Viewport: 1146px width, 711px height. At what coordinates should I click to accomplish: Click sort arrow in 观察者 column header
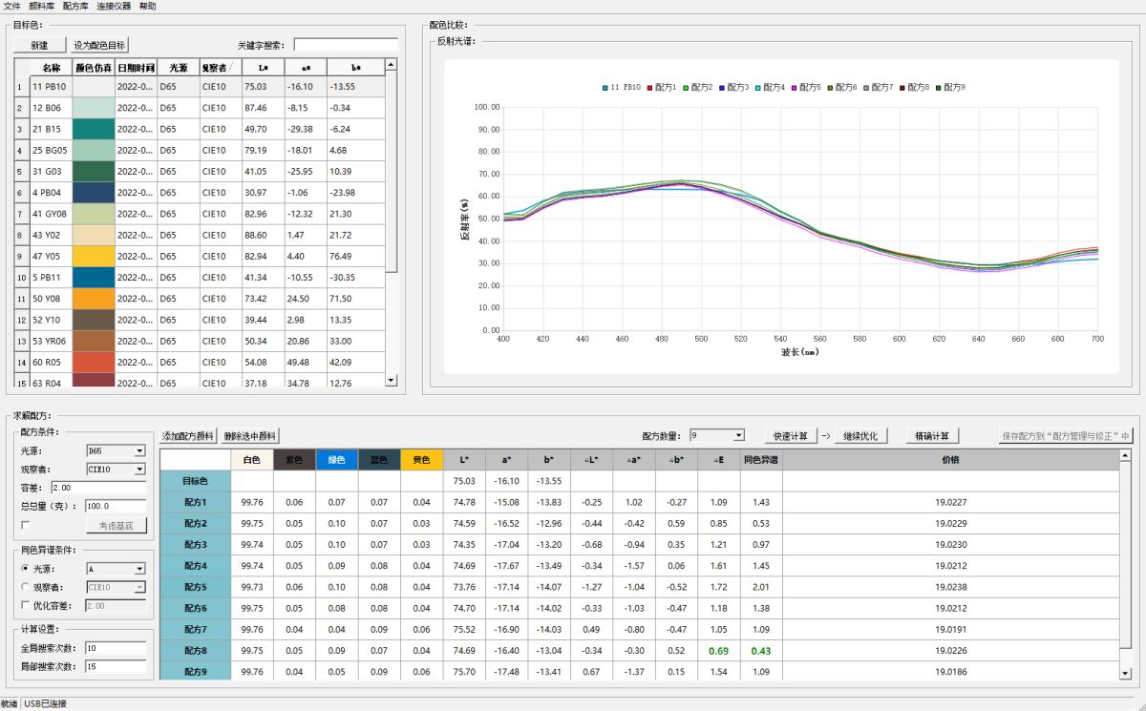click(231, 68)
